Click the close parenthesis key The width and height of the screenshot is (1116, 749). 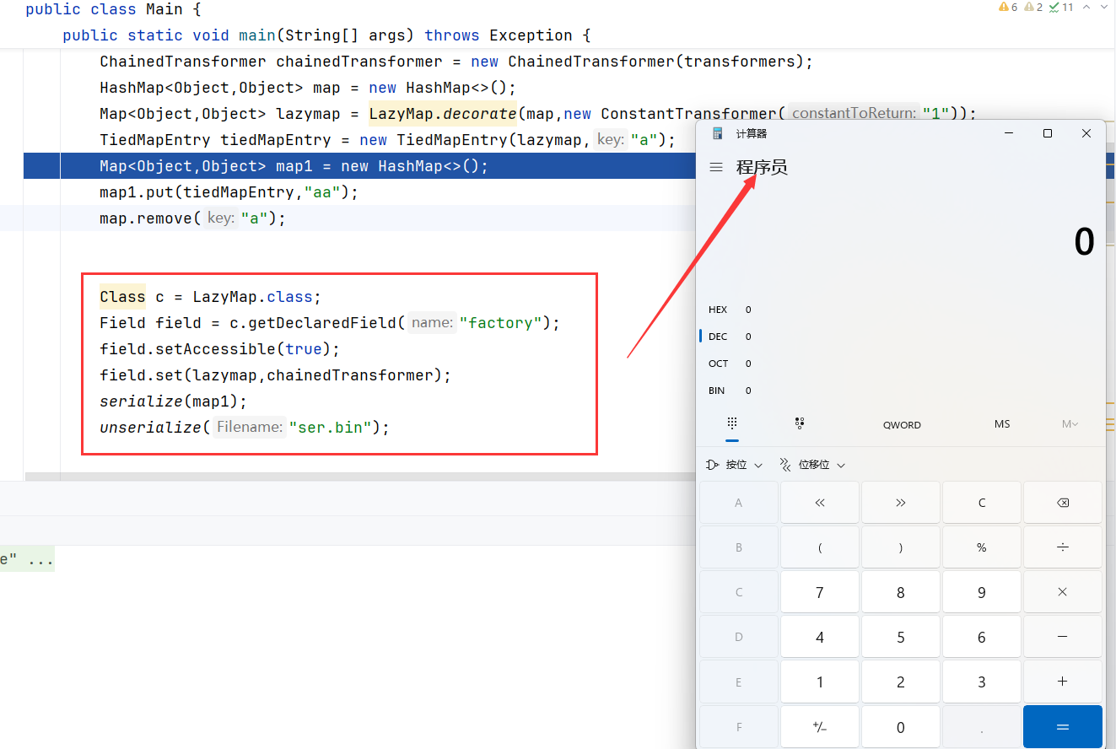[x=901, y=547]
